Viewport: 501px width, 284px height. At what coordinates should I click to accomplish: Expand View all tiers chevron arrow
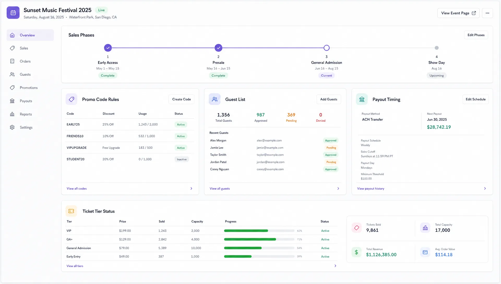[x=335, y=266]
